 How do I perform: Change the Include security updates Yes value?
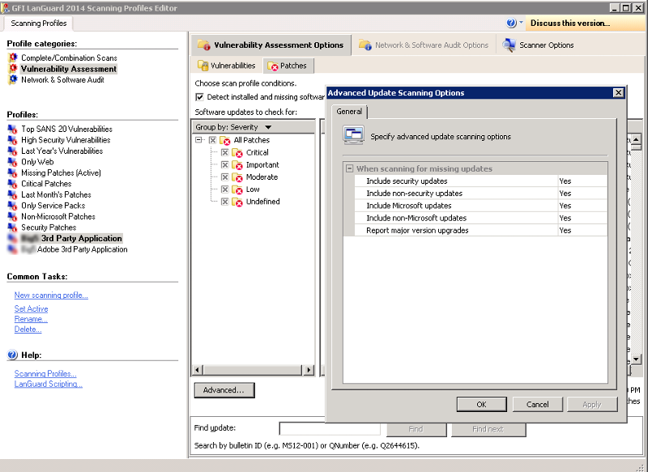pos(582,181)
